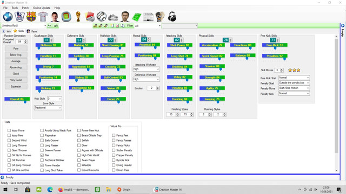Open Teams via the Barcelona crest icon
This screenshot has width=346, height=194.
(x=31, y=17)
